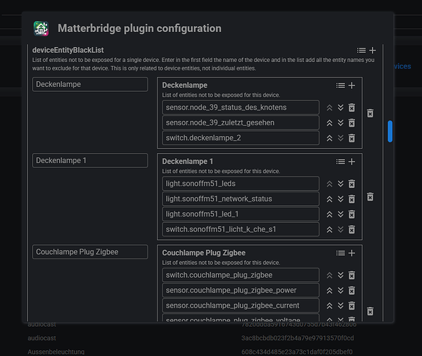Click the Matterbridge plugin configuration title
Screen dimensions: 422x356
[x=140, y=28]
